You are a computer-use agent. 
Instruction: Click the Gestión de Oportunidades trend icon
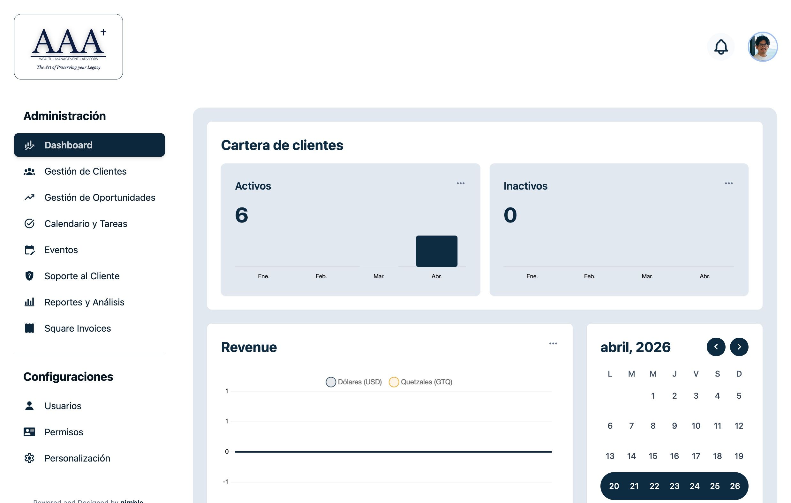[30, 198]
